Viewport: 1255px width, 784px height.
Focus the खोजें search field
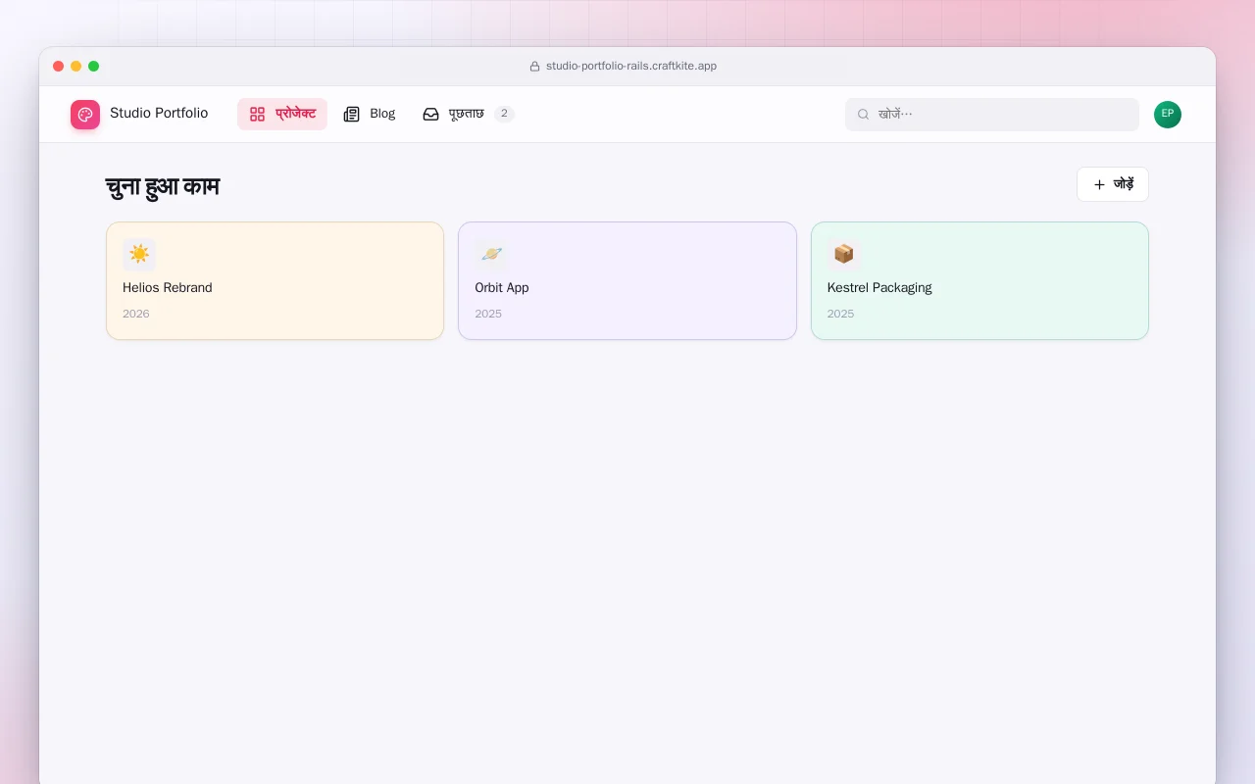(992, 115)
